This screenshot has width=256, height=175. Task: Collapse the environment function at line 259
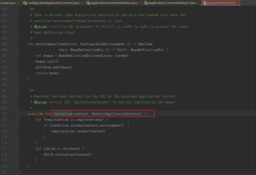(x=18, y=44)
